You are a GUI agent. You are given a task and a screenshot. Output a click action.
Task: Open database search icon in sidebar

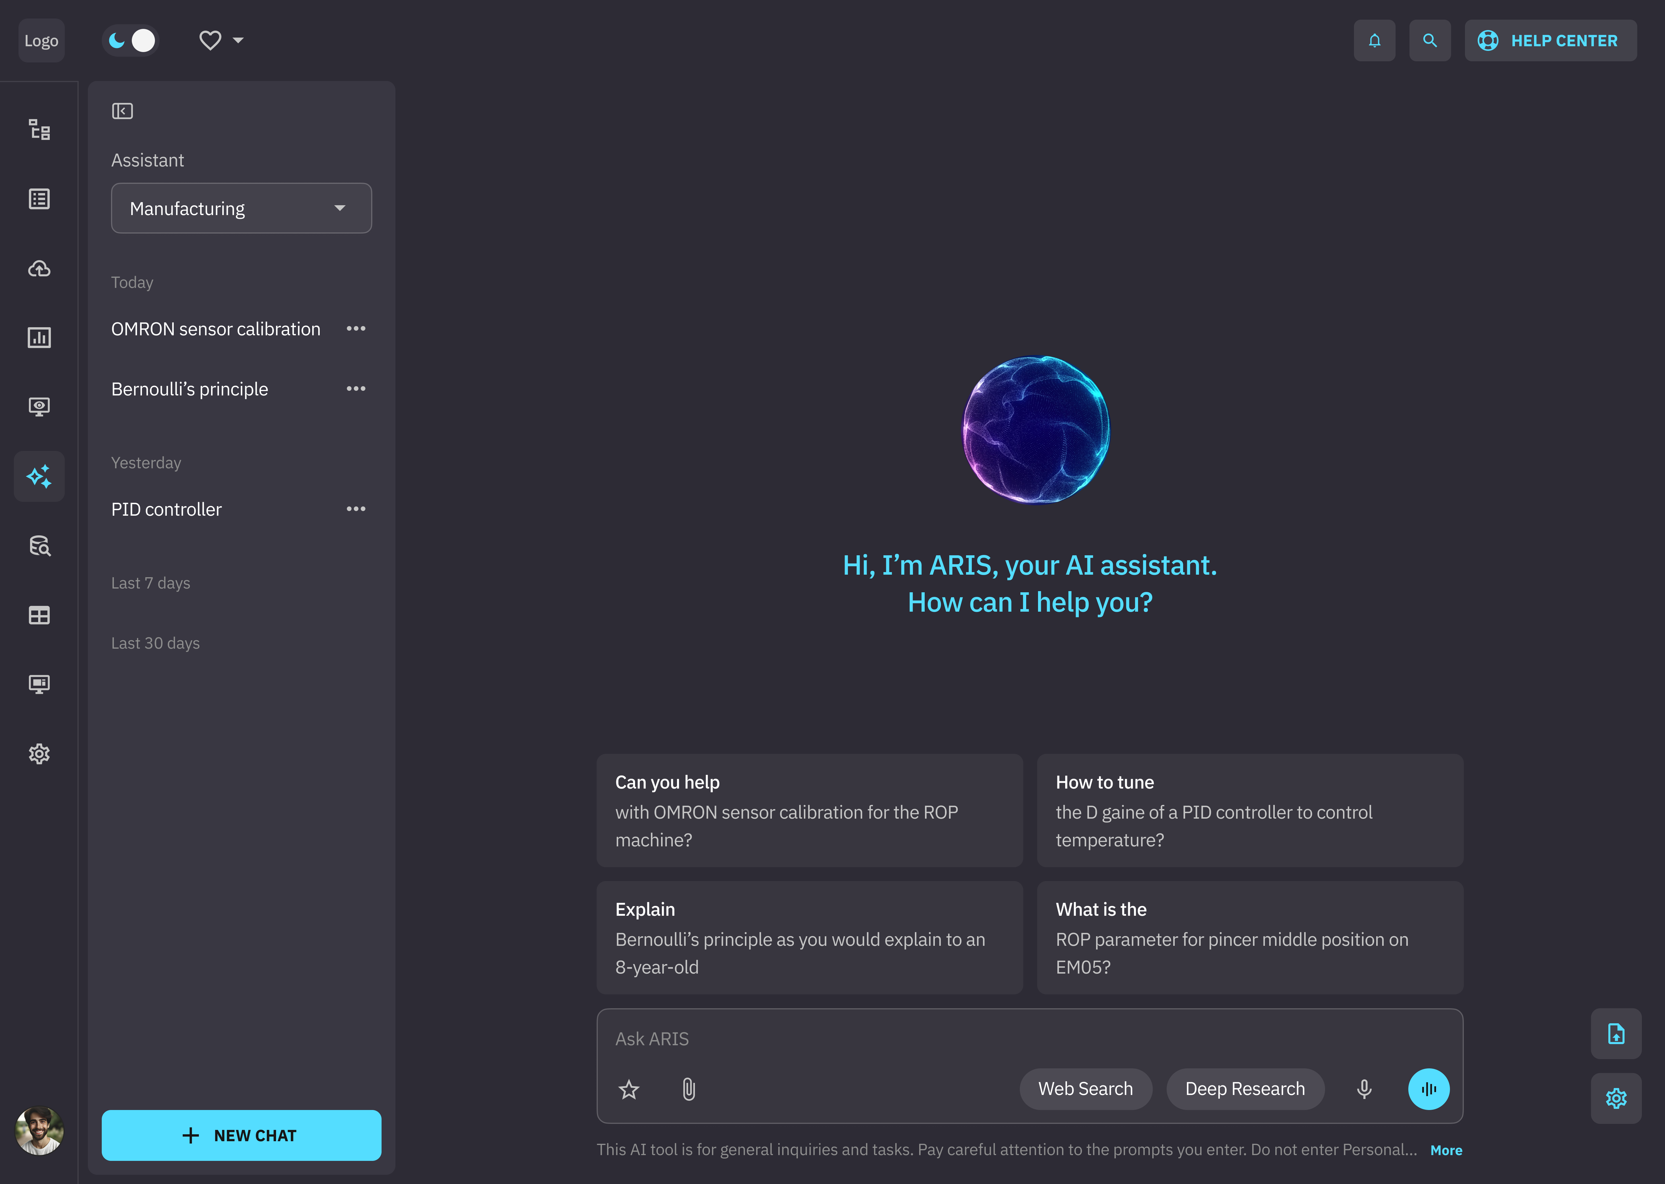[39, 545]
